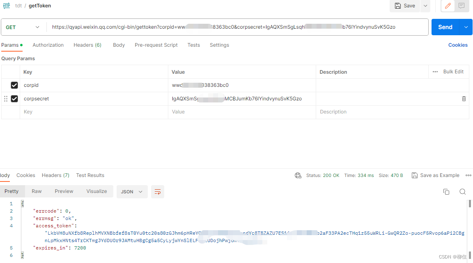Click the getToken request name
This screenshot has width=473, height=263.
click(x=40, y=6)
